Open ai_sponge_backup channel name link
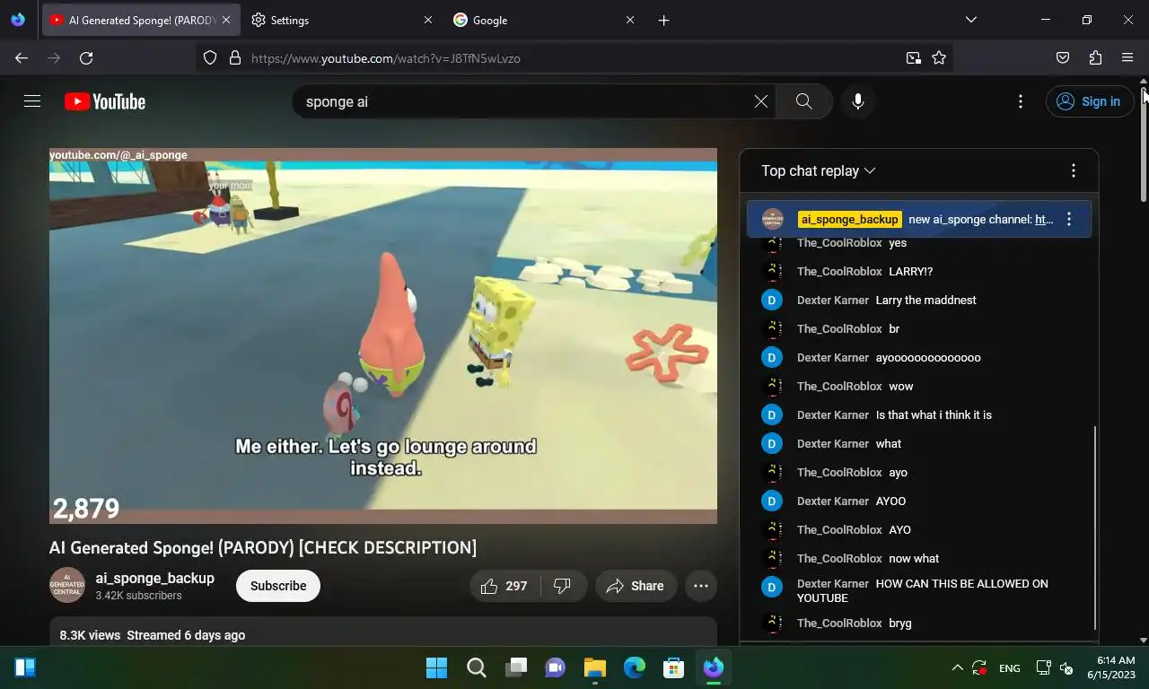 (x=155, y=578)
